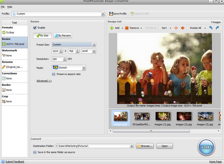Expand the Remove button dropdown arrow
Screen dimensions: 224x164
point(141,28)
